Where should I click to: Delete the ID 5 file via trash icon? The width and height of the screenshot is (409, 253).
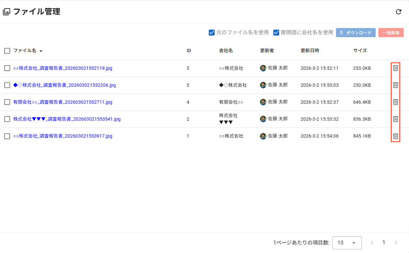click(x=395, y=68)
